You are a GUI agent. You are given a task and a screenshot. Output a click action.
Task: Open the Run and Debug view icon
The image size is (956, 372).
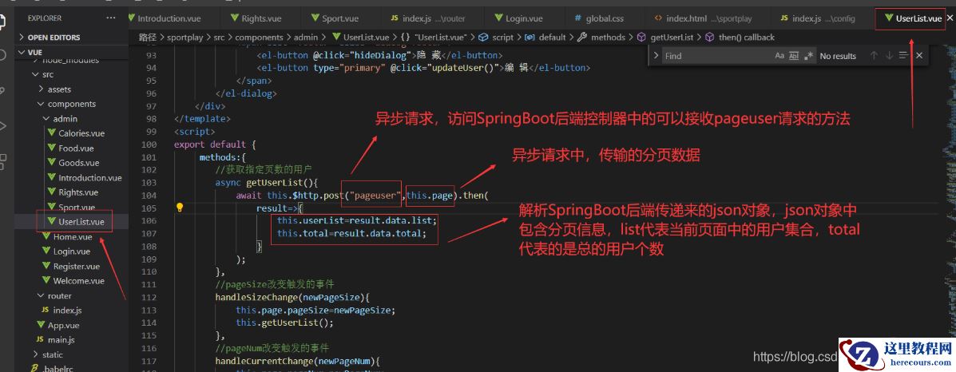(x=2, y=126)
